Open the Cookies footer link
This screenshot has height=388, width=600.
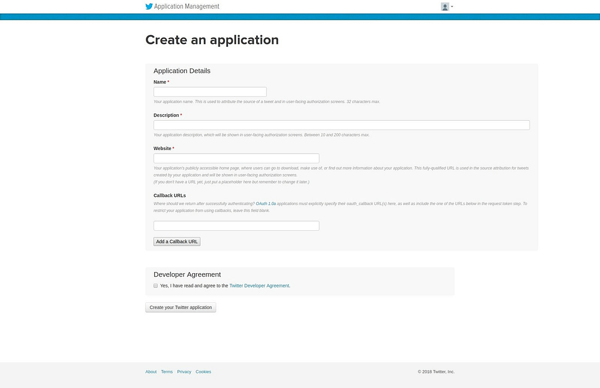(203, 372)
